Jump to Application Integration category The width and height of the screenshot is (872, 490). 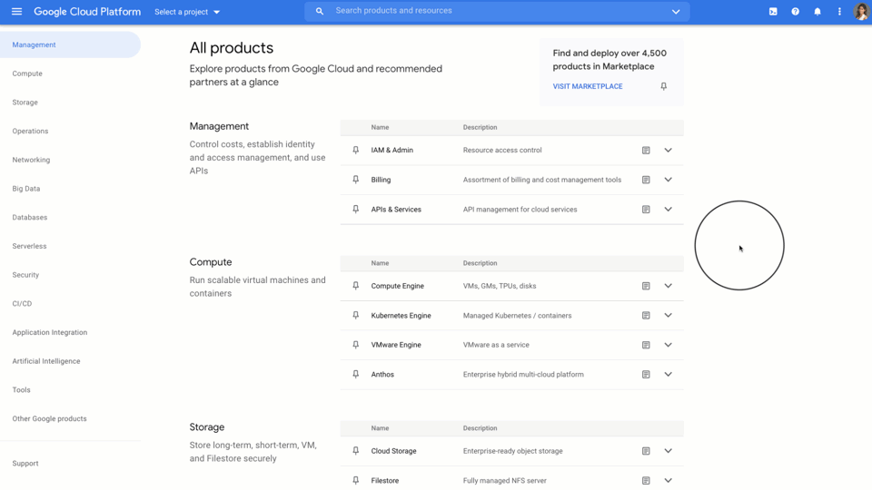tap(49, 332)
